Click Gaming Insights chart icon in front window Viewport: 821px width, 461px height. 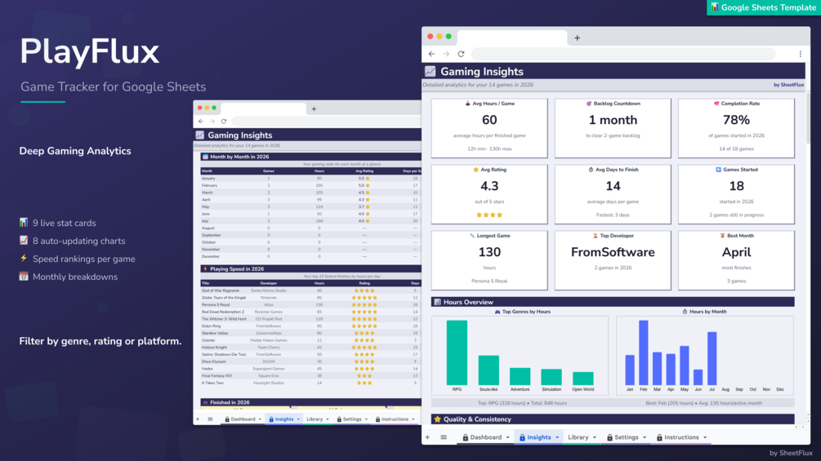tap(431, 71)
